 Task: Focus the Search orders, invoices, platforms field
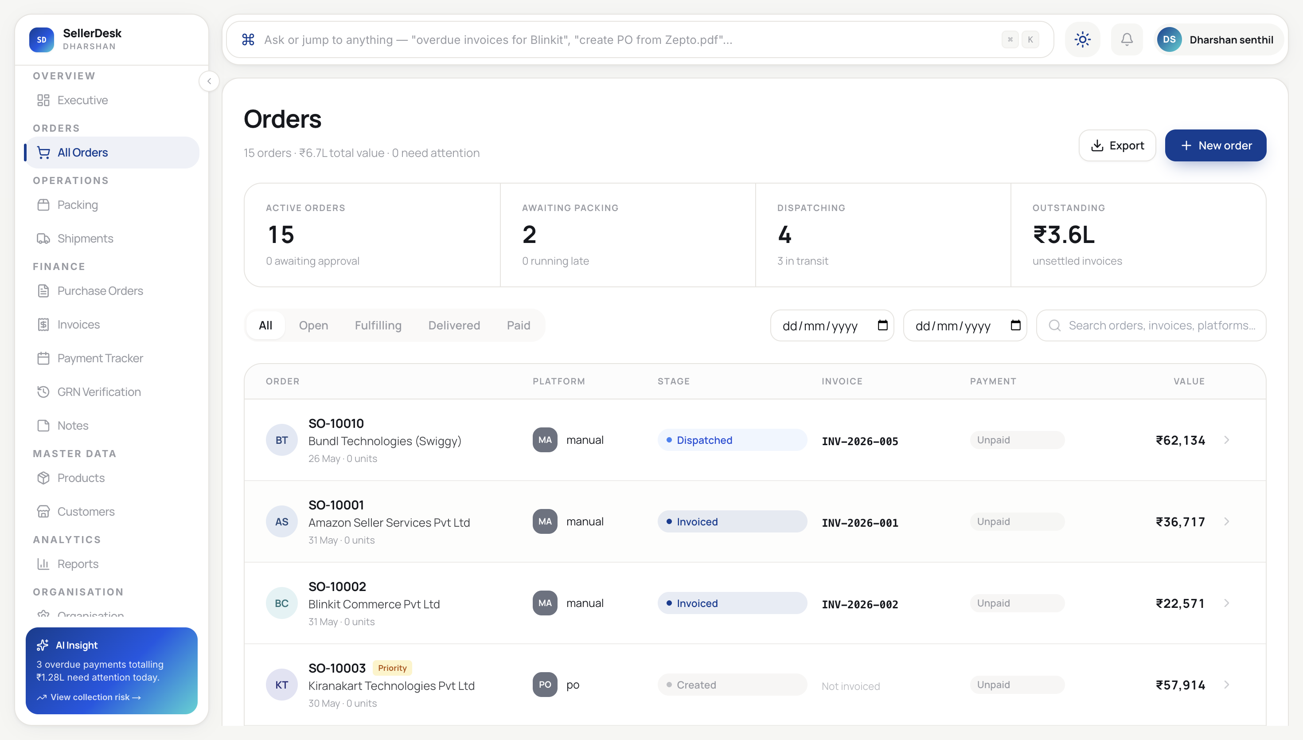1151,325
